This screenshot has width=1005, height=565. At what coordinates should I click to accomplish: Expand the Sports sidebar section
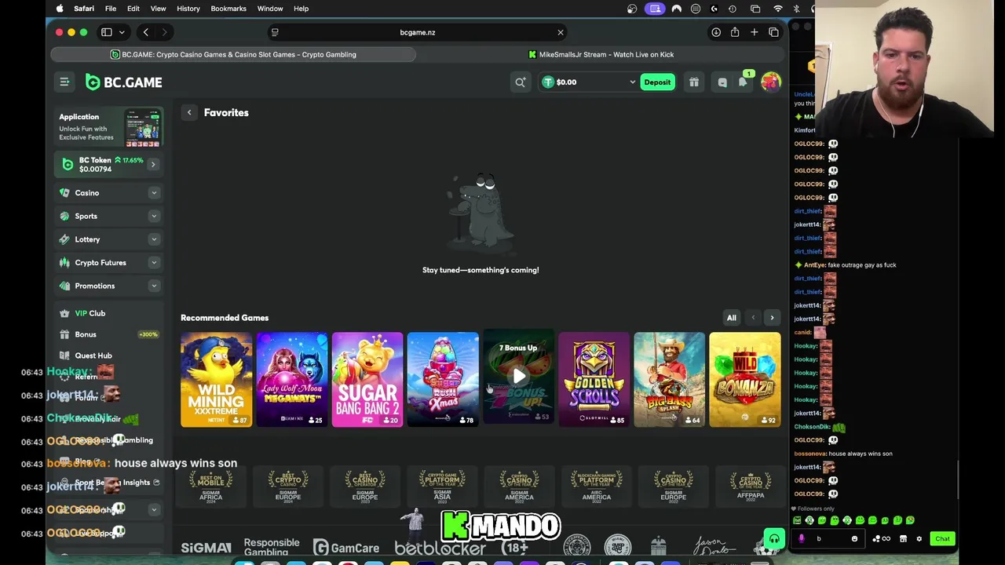tap(154, 216)
